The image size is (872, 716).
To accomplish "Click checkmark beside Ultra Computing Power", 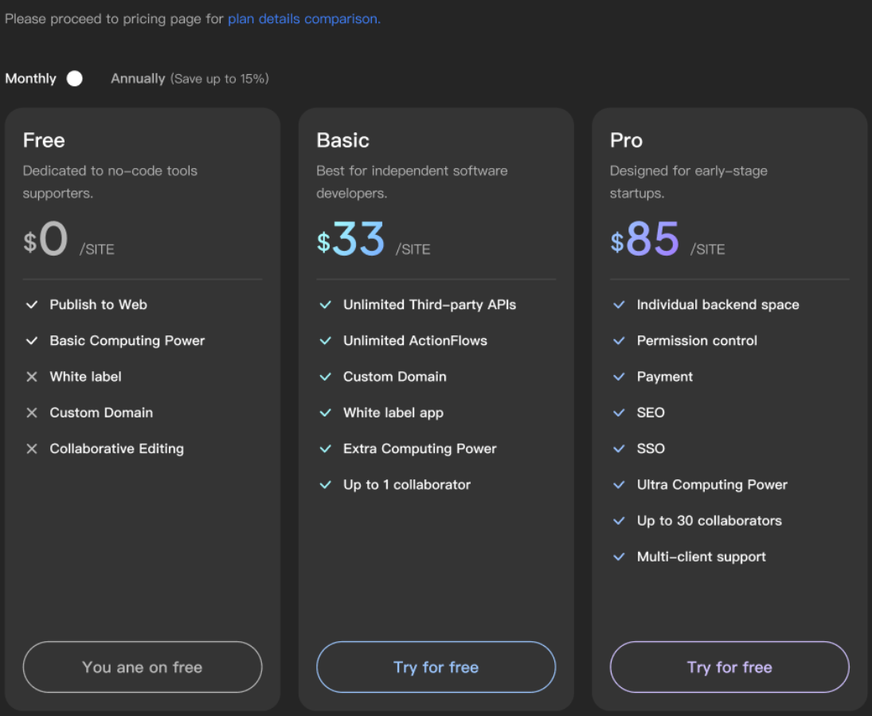I will 619,484.
